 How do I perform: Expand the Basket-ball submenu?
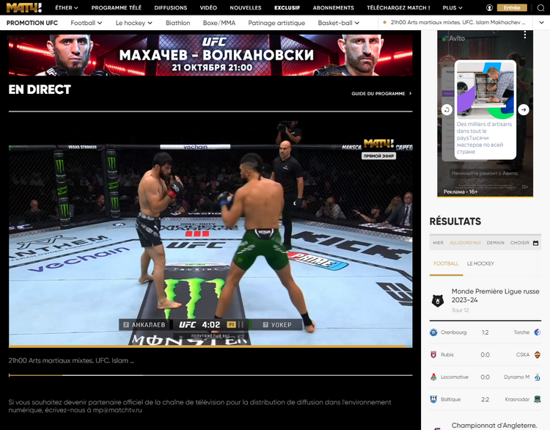(339, 23)
